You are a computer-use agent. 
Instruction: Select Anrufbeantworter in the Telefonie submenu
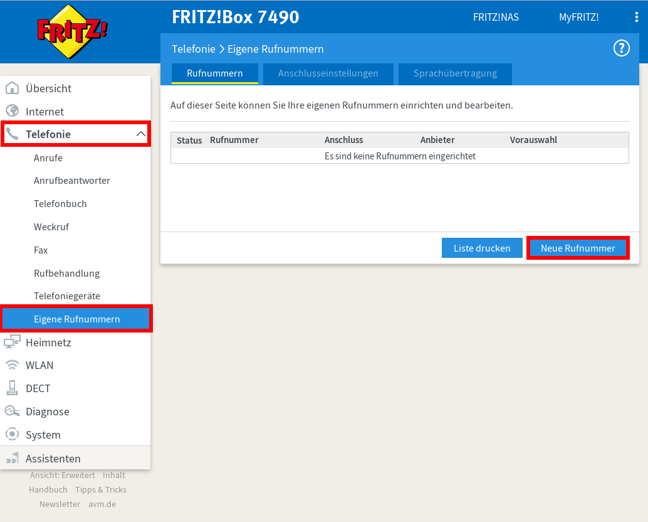(72, 181)
